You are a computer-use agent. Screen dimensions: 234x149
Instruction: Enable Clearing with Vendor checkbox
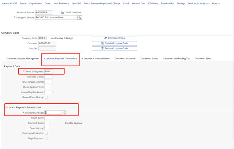tap(46, 133)
